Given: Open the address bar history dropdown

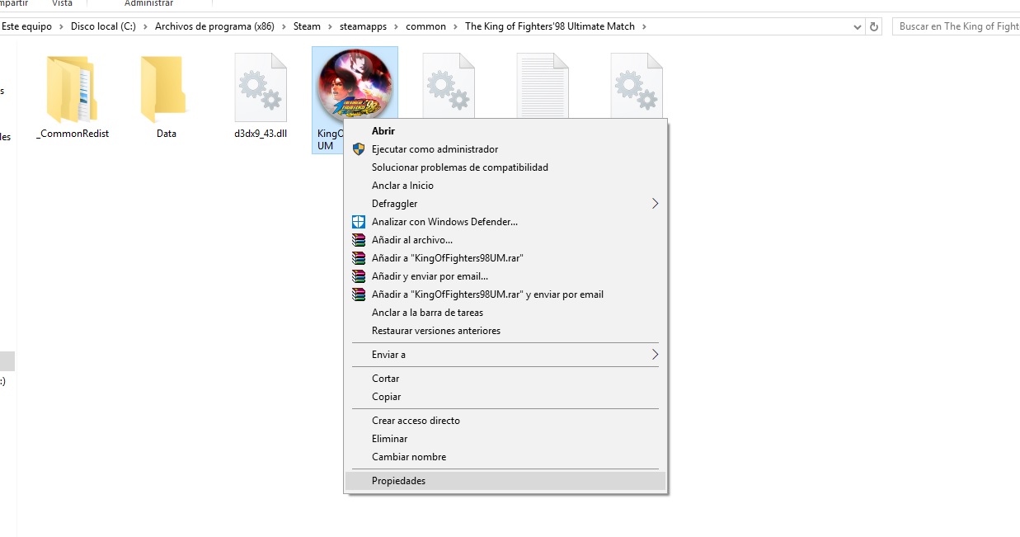Looking at the screenshot, I should click(858, 26).
